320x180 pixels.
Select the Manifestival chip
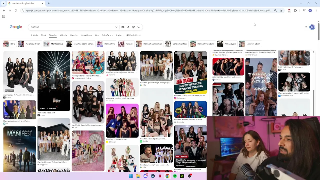click(x=106, y=44)
